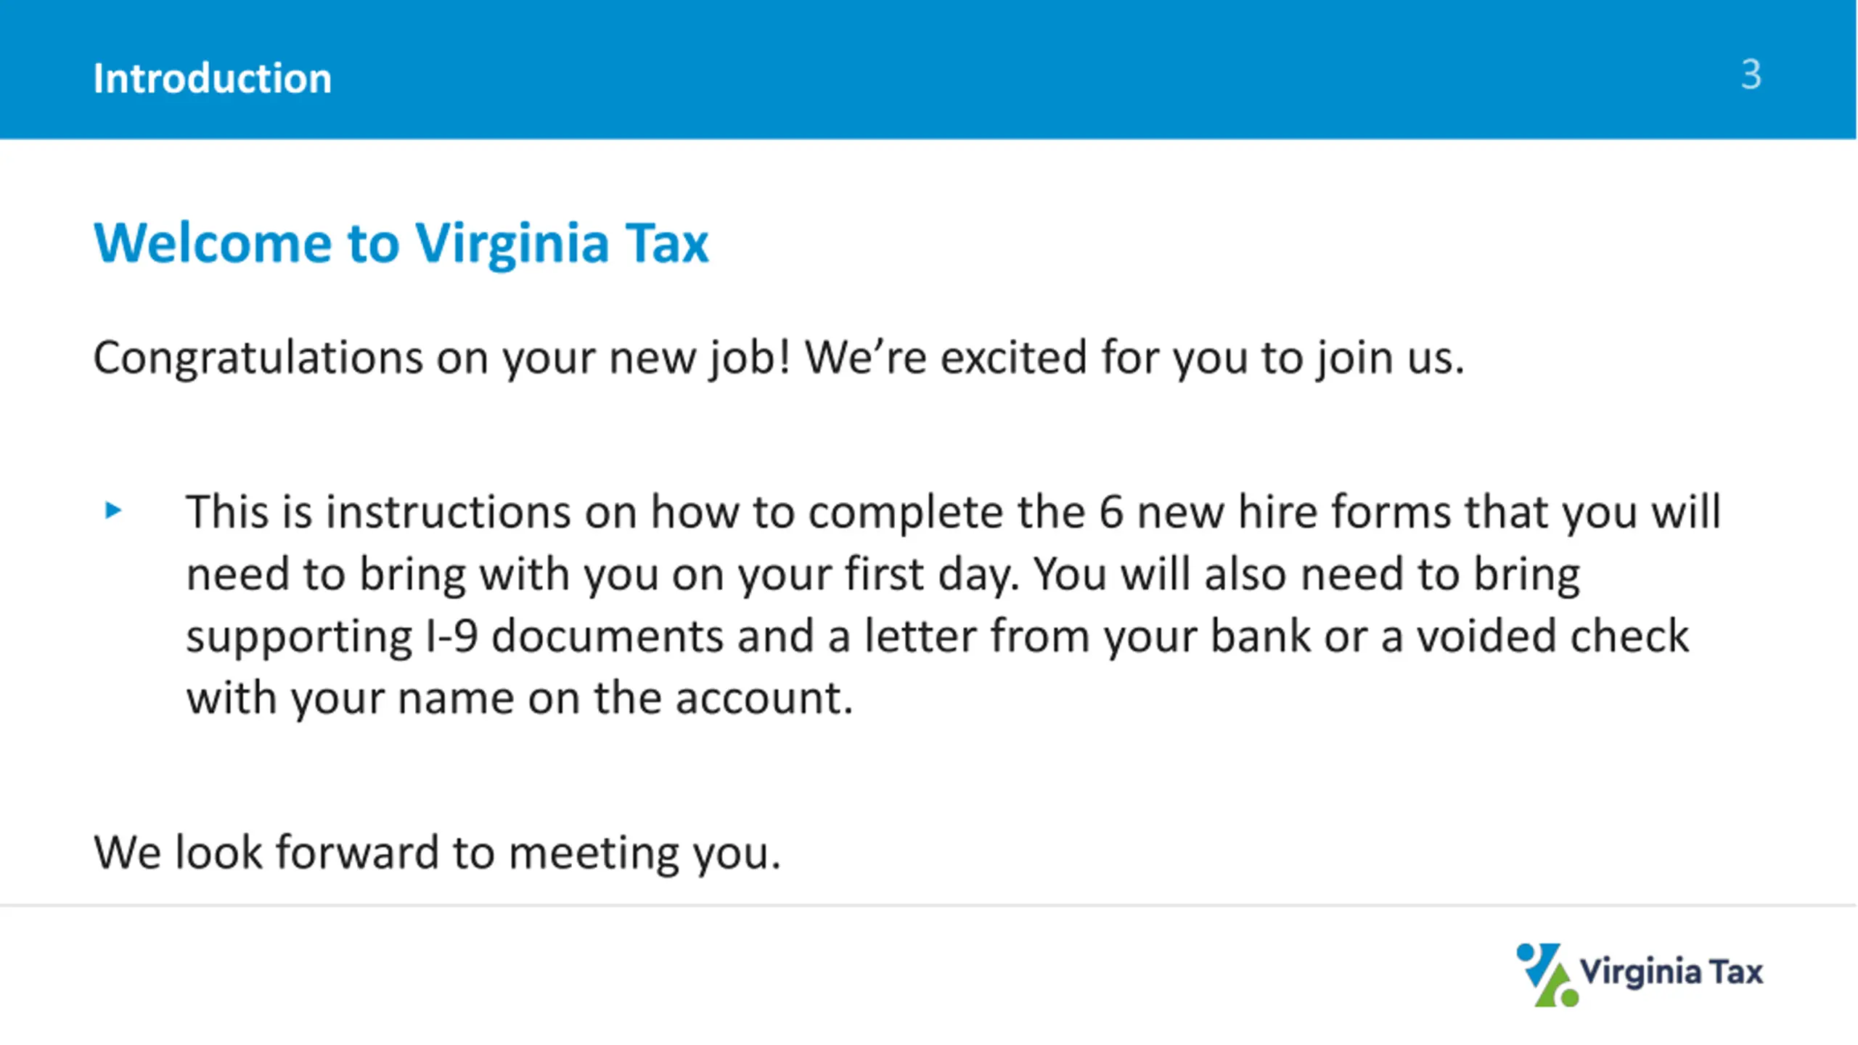The width and height of the screenshot is (1858, 1045).
Task: Click the word "instructions" in the bullet
Action: click(449, 512)
